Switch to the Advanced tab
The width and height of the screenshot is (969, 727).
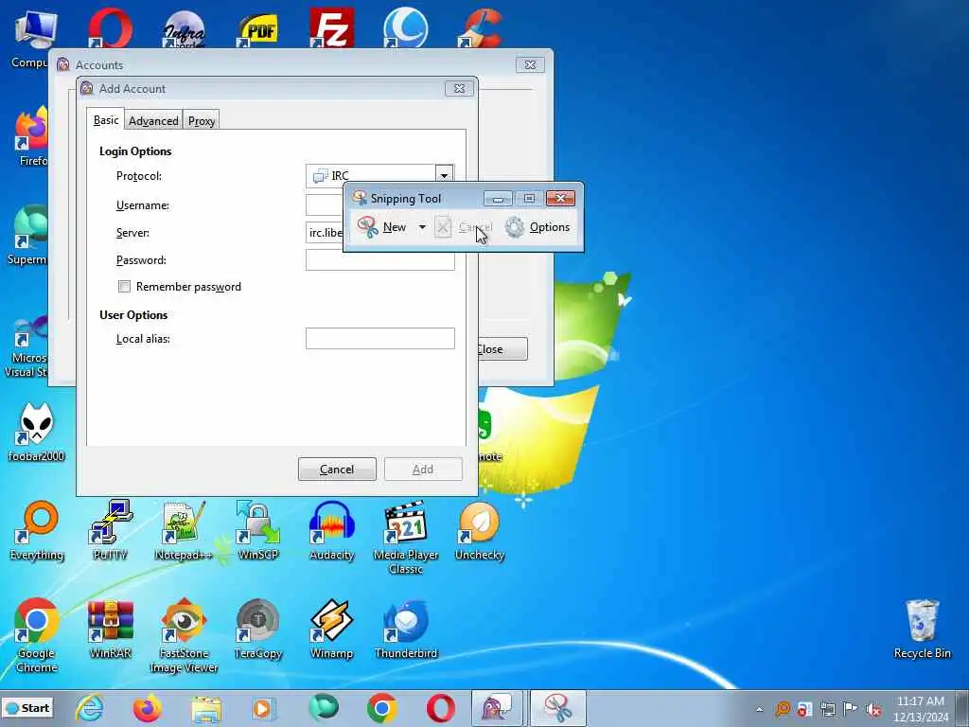[x=153, y=120]
